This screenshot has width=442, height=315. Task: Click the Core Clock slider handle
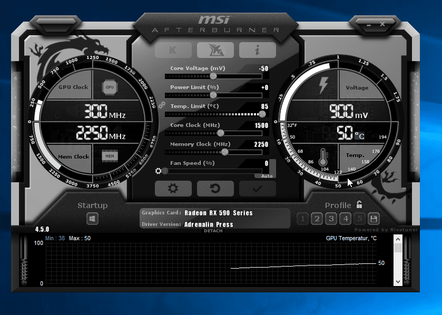coord(221,133)
